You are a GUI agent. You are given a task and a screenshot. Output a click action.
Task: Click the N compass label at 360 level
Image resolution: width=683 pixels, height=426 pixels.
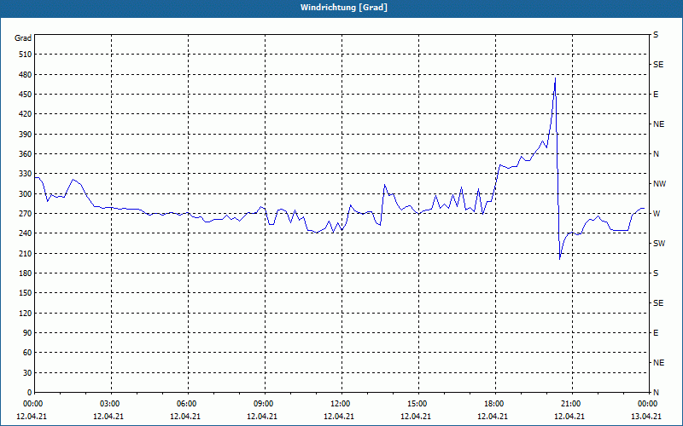[x=656, y=154]
